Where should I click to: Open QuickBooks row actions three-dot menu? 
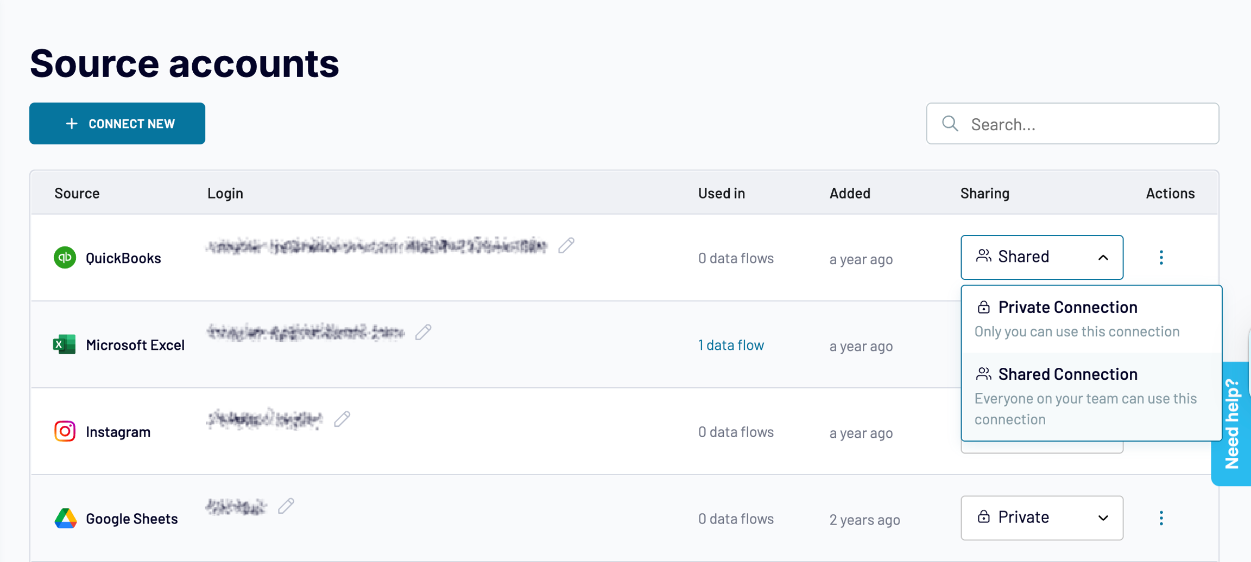coord(1161,258)
